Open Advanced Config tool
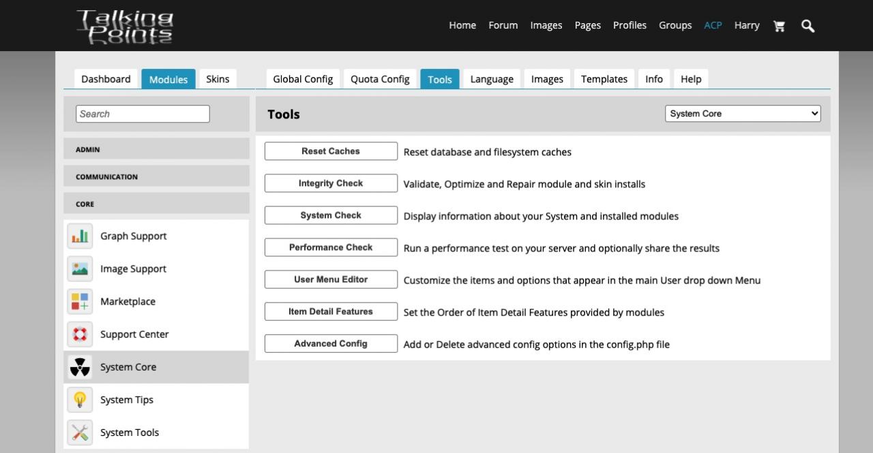The height and width of the screenshot is (453, 873). pos(331,343)
